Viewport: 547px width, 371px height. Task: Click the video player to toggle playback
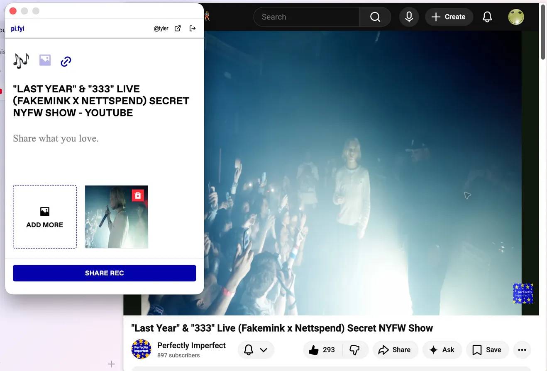click(331, 173)
